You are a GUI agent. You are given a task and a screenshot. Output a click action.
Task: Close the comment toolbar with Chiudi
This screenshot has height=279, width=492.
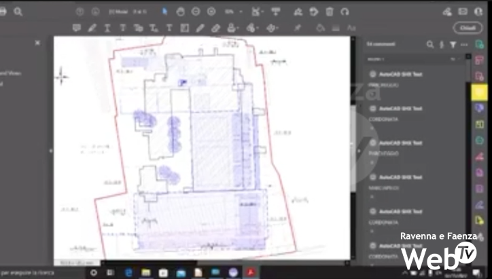(468, 28)
